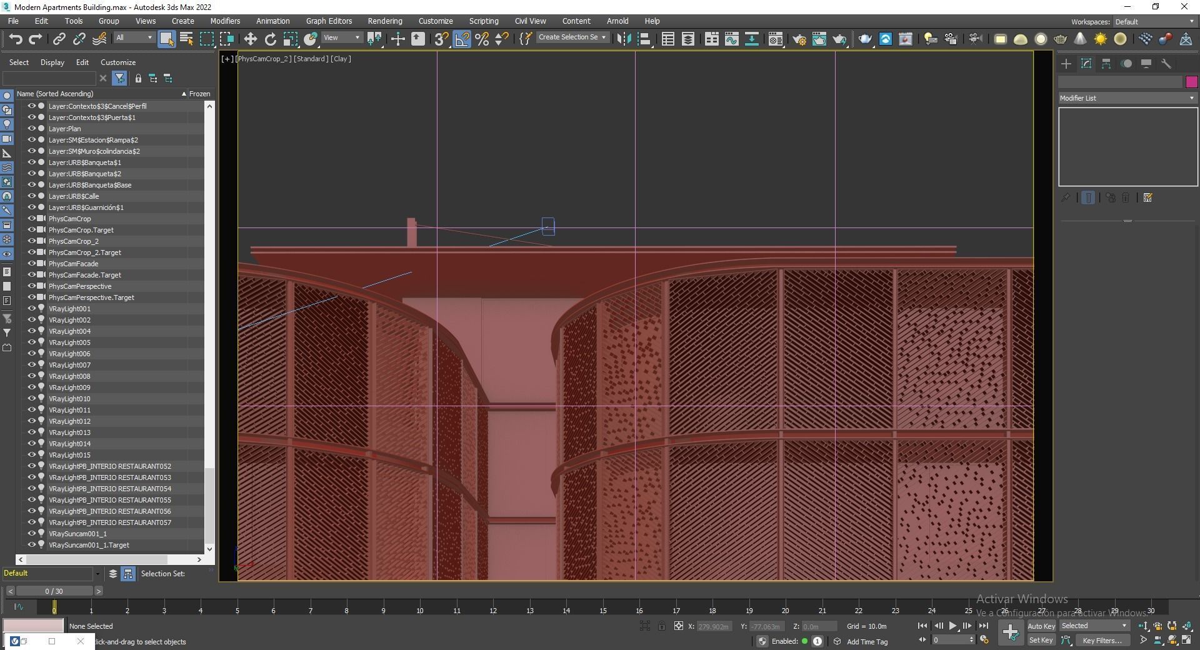Toggle visibility of Layer:Plan
Image resolution: width=1200 pixels, height=650 pixels.
pyautogui.click(x=31, y=129)
